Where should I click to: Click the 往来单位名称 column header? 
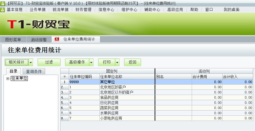pyautogui.click(x=127, y=77)
